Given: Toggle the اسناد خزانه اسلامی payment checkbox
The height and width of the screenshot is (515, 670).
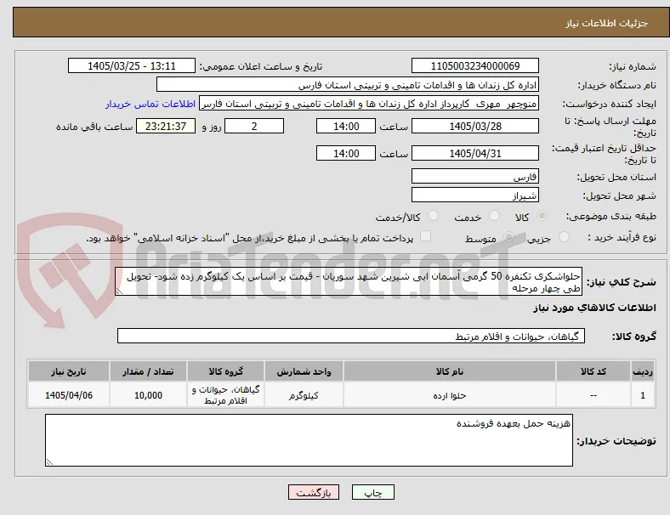Looking at the screenshot, I should (x=426, y=236).
